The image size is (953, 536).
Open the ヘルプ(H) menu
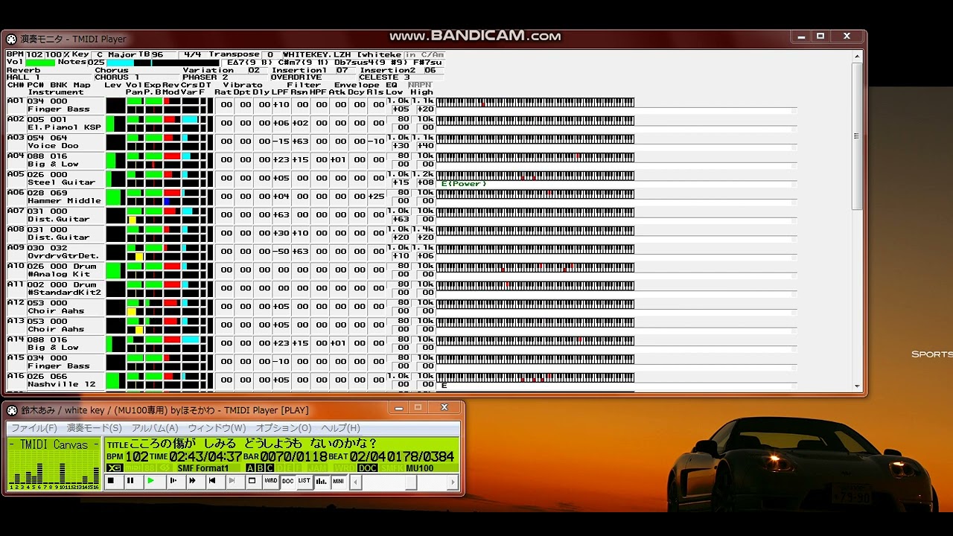pyautogui.click(x=340, y=428)
